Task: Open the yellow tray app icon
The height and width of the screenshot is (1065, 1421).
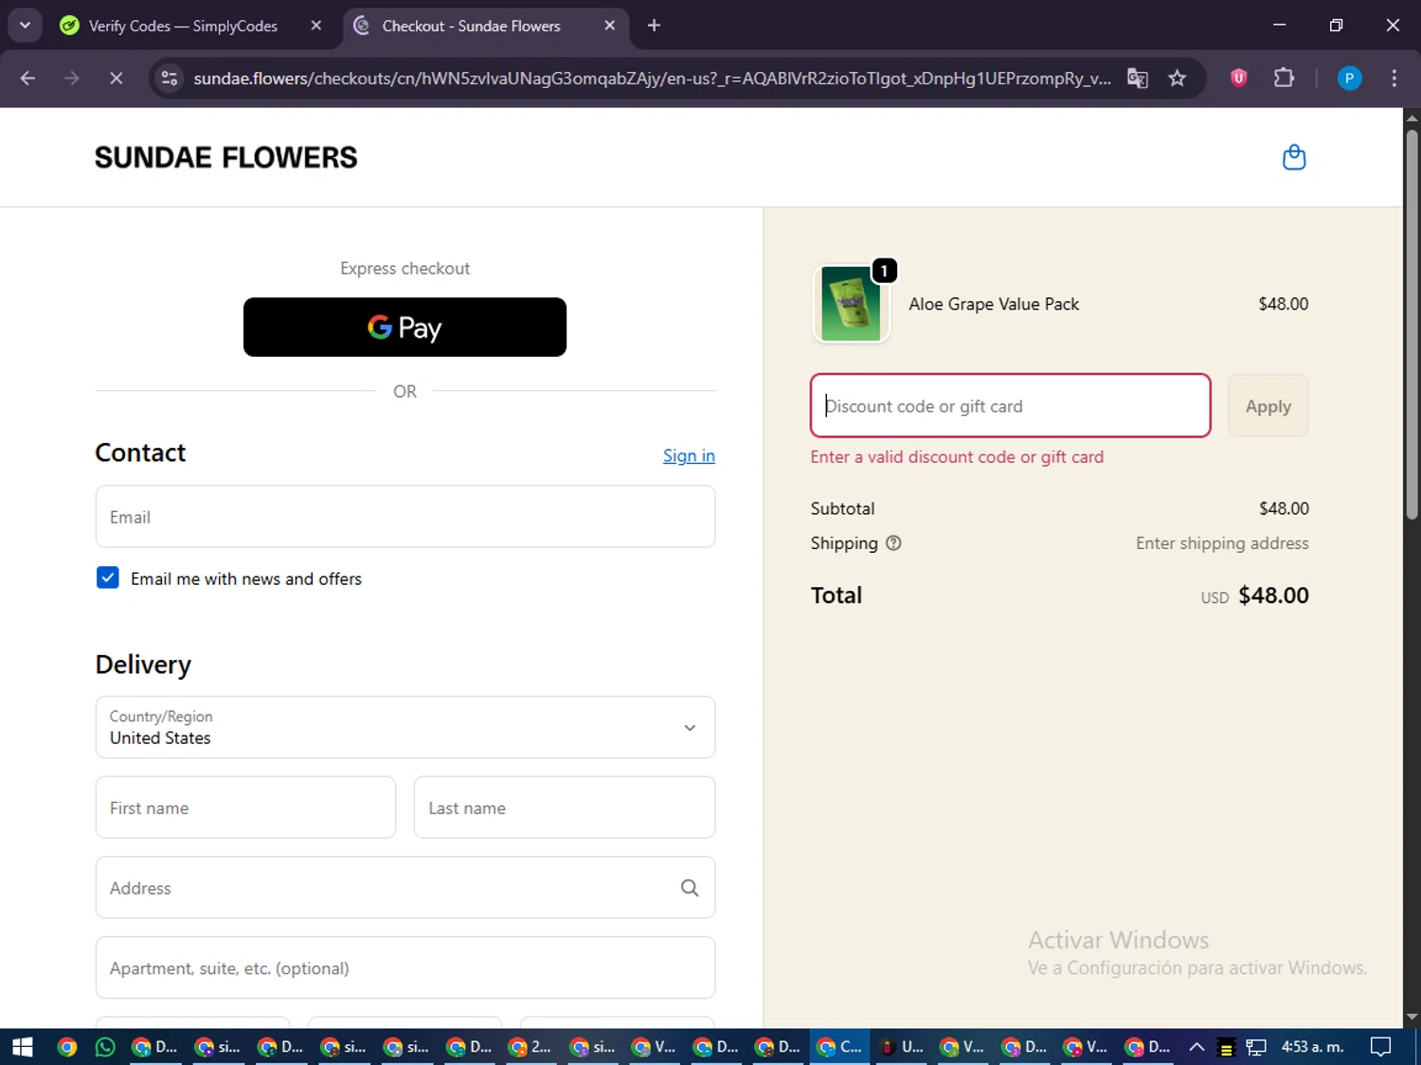Action: [x=1226, y=1047]
